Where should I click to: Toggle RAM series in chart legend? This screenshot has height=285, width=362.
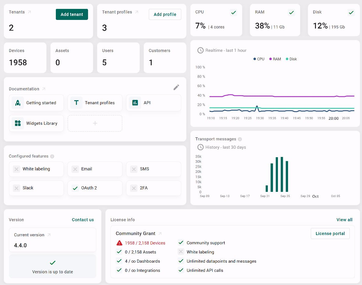click(x=275, y=59)
